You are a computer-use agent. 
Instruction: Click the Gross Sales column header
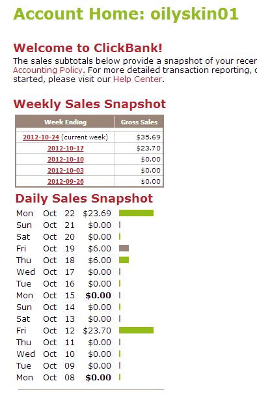click(139, 122)
